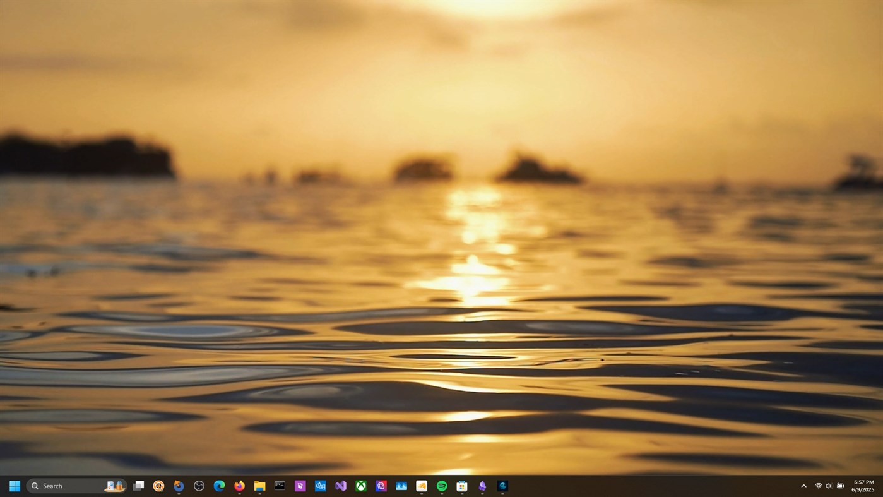The image size is (883, 497).
Task: Expand the hidden system tray icons
Action: 803,486
